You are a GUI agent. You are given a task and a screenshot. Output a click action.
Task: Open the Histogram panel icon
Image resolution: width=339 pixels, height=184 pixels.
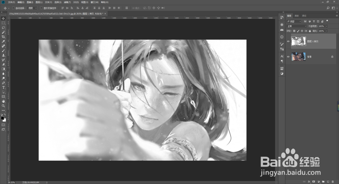click(282, 30)
